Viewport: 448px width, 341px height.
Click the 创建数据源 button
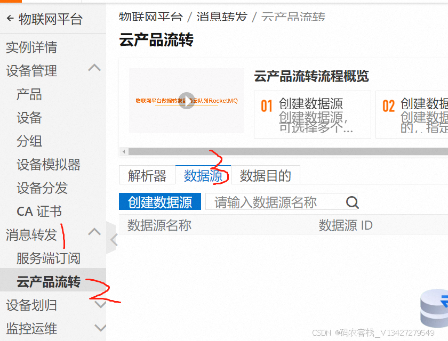[160, 202]
